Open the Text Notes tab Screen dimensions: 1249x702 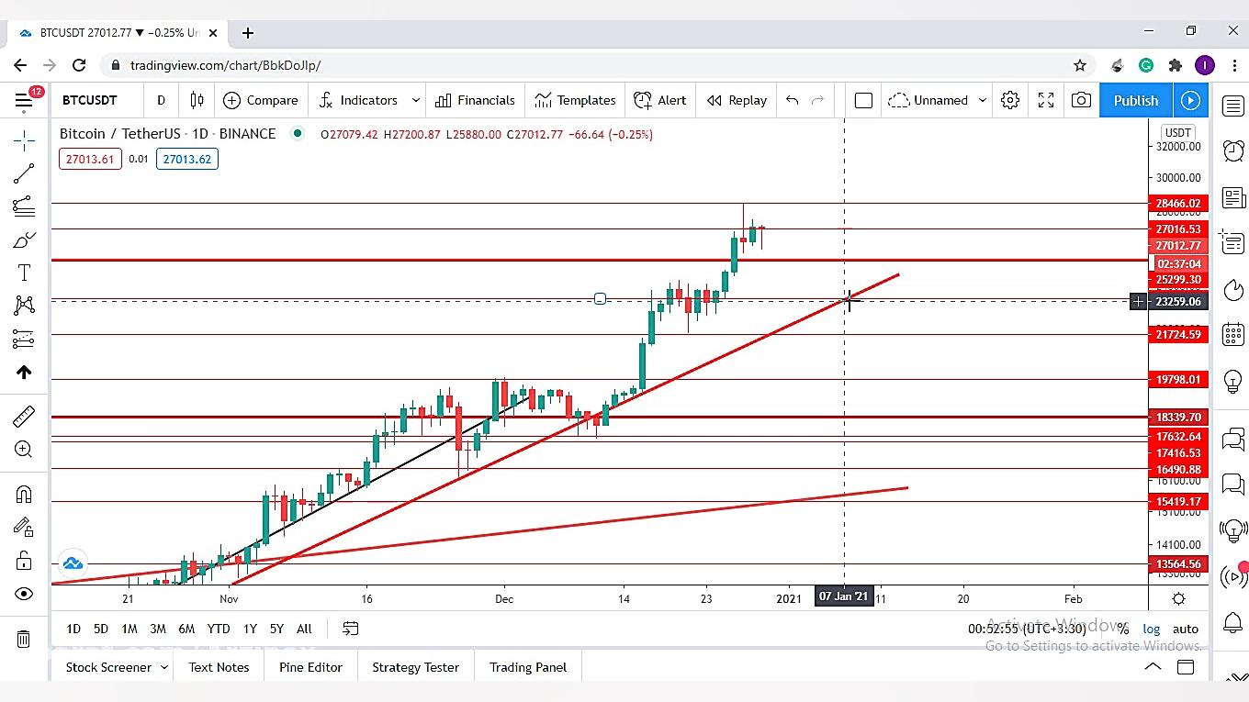click(x=219, y=667)
